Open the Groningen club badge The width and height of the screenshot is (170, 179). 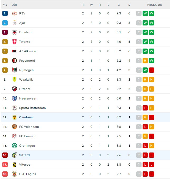click(14, 146)
